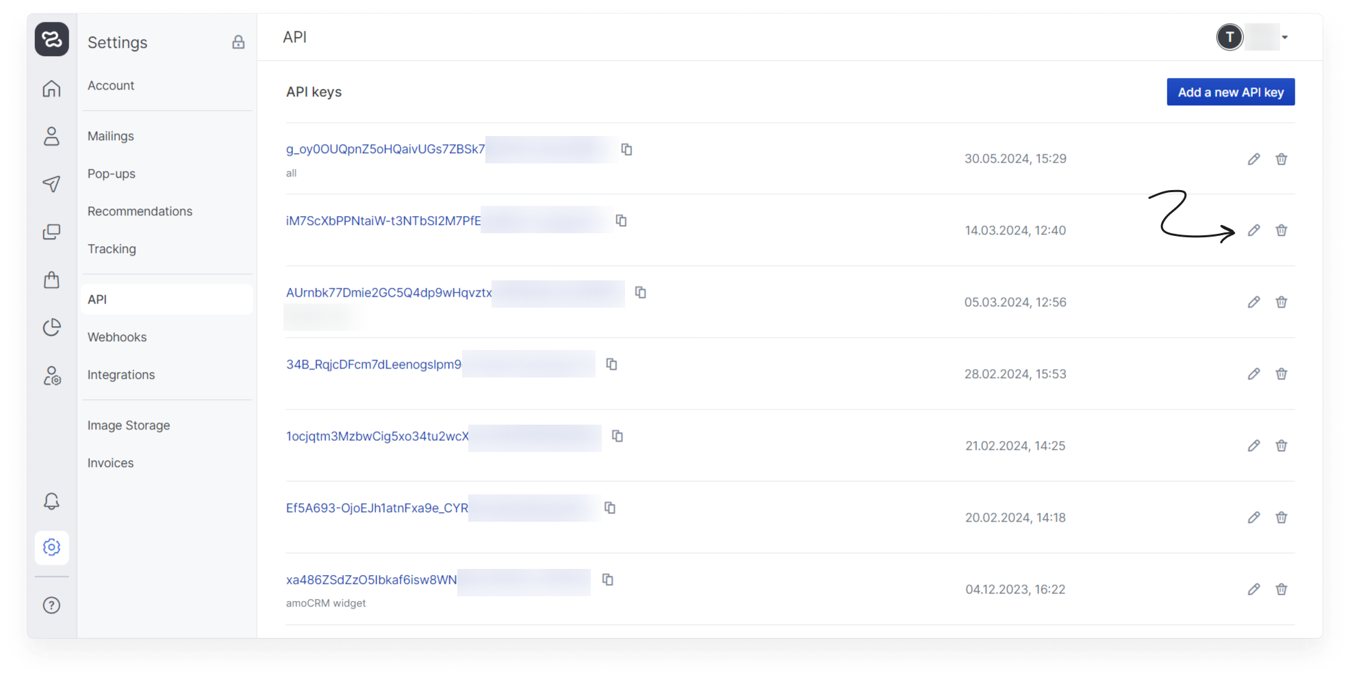Click Add a new API key button
The height and width of the screenshot is (679, 1350).
[x=1230, y=92]
